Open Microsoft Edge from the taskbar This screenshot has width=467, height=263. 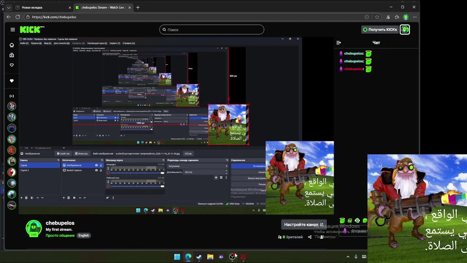point(188,257)
